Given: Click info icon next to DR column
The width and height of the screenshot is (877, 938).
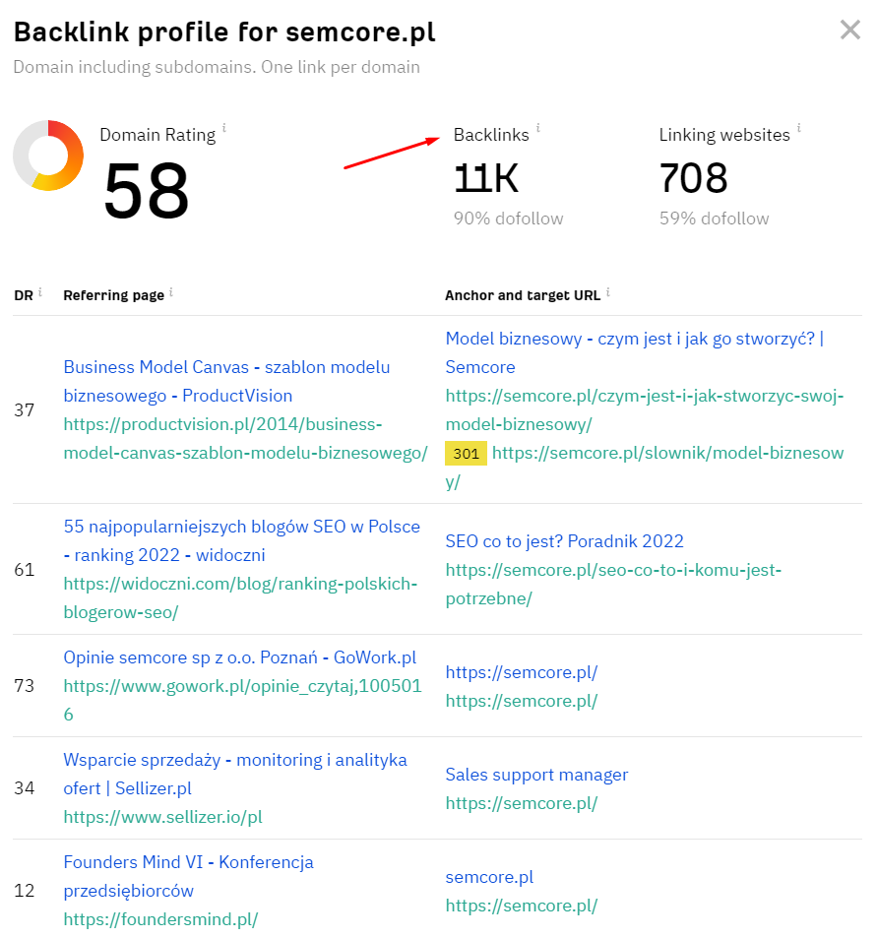Looking at the screenshot, I should pos(40,292).
